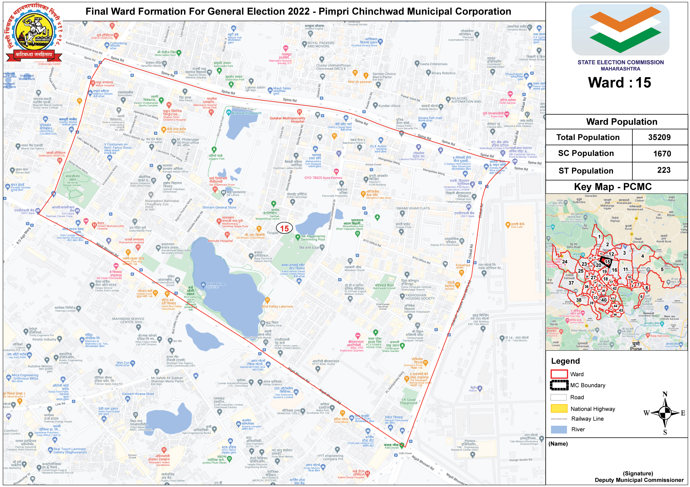Screen dimensions: 690x487
Task: Click the State Election Commission Maharashtra logo
Action: click(620, 30)
